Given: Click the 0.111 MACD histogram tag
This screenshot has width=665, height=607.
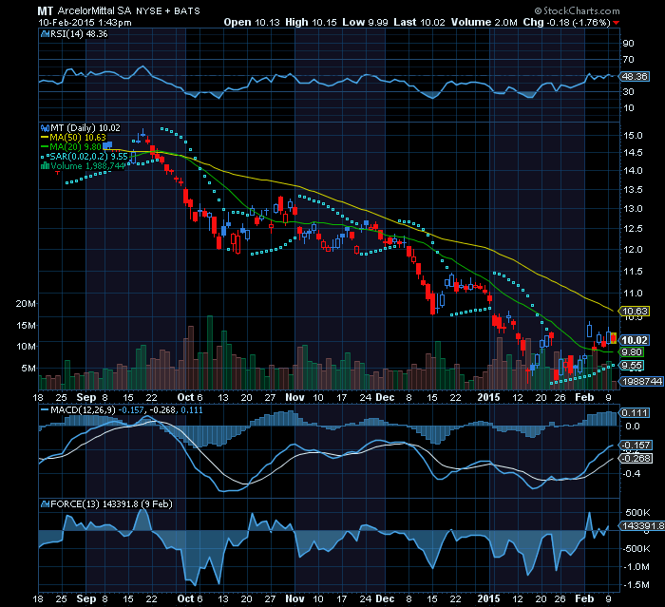Looking at the screenshot, I should (x=634, y=412).
